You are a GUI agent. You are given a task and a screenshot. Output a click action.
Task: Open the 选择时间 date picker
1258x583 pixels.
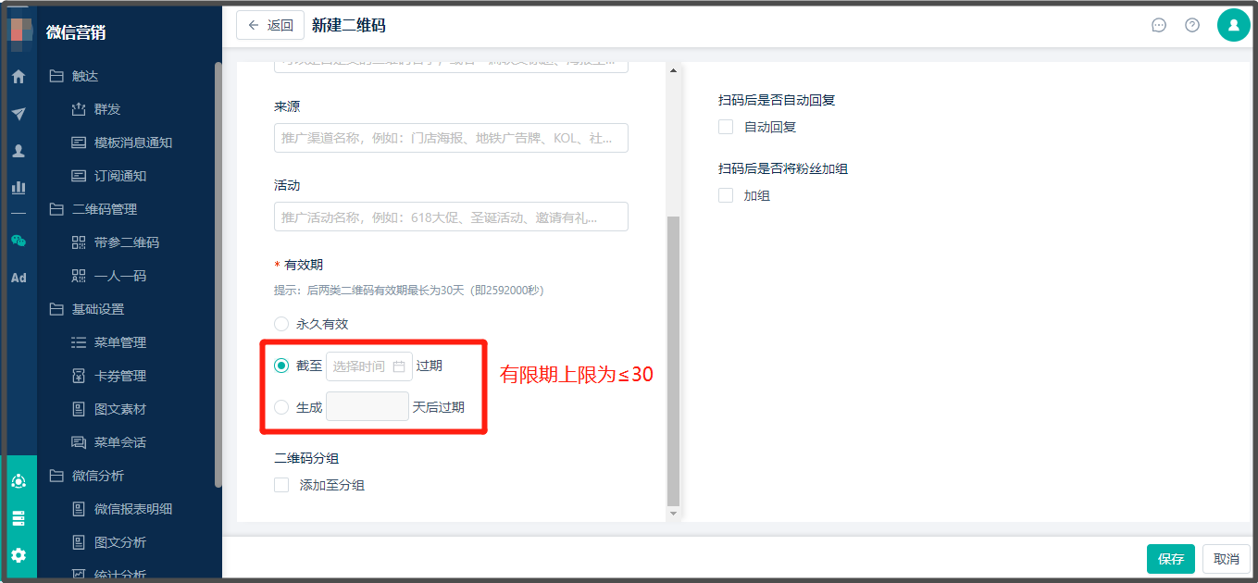tap(369, 366)
